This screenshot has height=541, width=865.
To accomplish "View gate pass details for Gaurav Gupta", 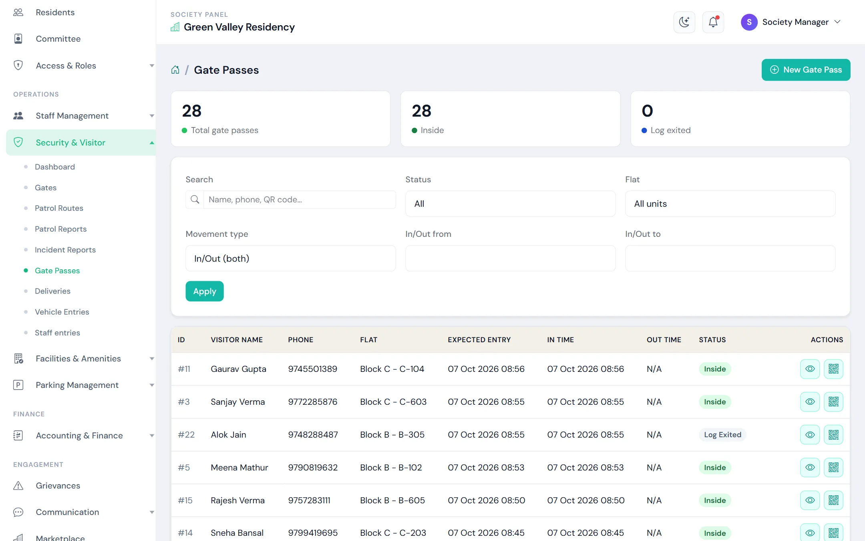I will pos(810,369).
